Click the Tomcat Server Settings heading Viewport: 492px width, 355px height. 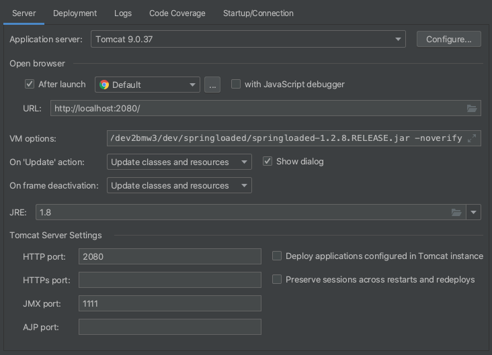coord(56,236)
